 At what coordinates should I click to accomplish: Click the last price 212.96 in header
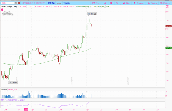51,3
